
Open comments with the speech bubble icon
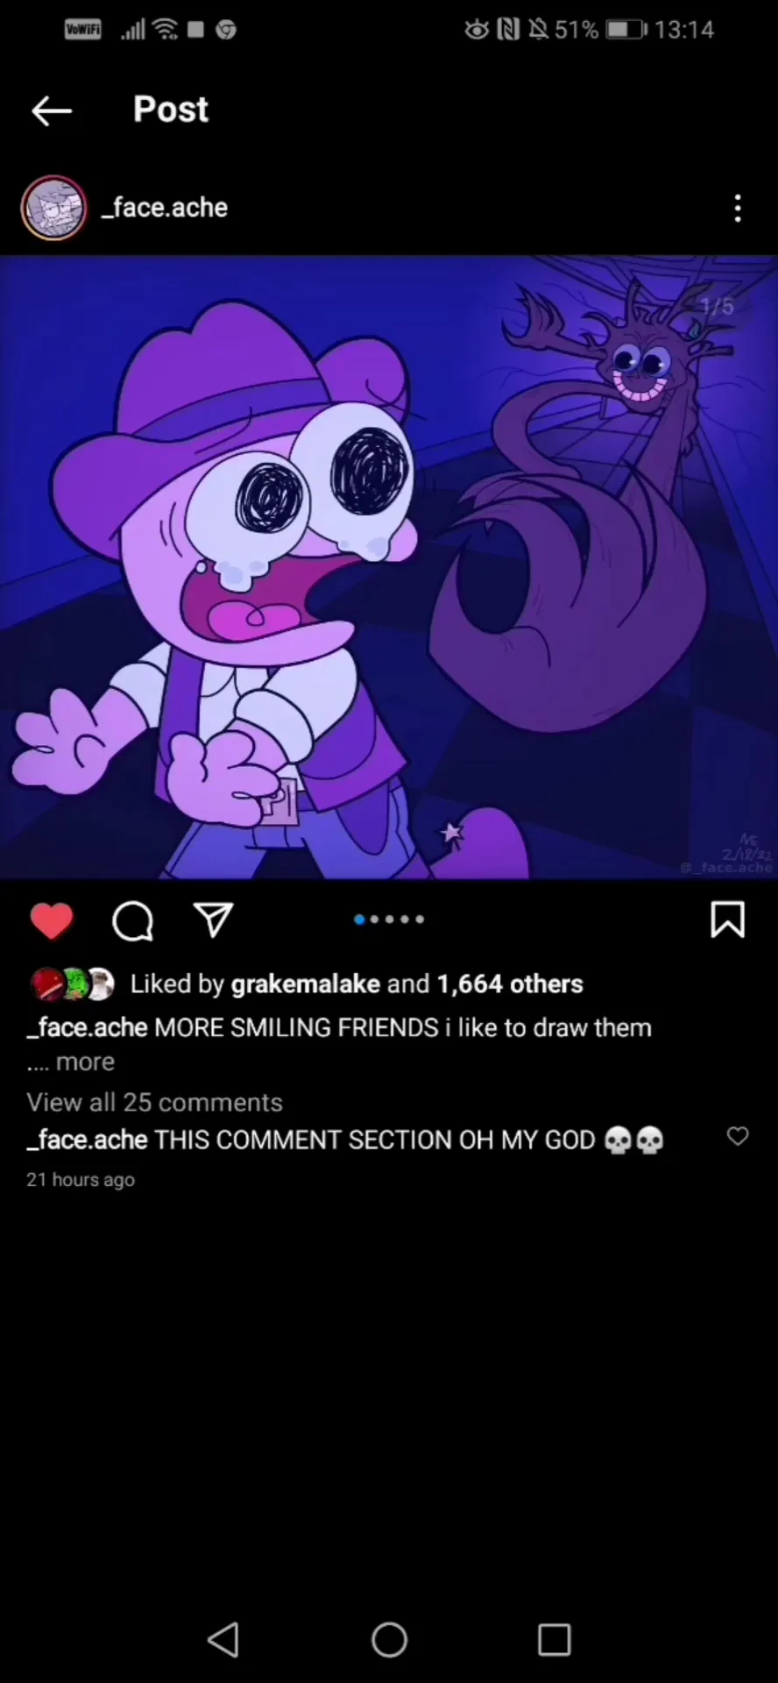133,920
